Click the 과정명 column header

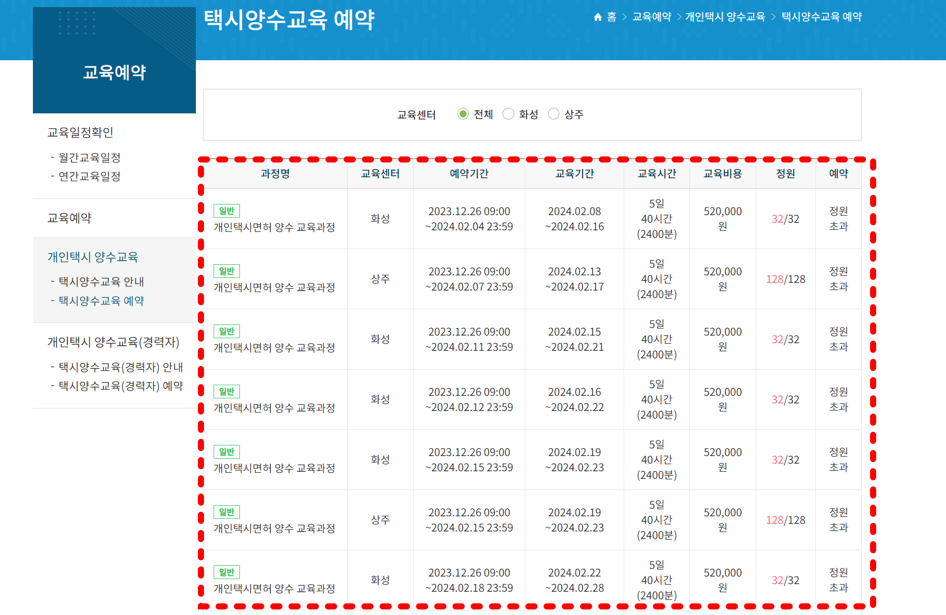tap(275, 174)
